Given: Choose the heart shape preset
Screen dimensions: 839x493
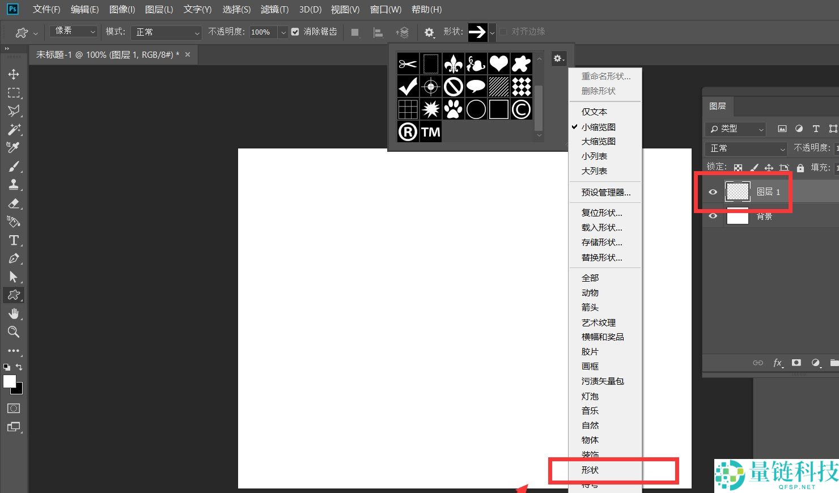Looking at the screenshot, I should (x=498, y=63).
